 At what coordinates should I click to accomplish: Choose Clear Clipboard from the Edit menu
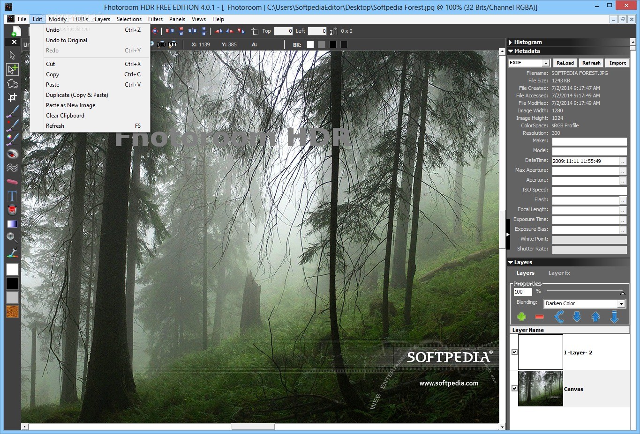click(x=90, y=116)
